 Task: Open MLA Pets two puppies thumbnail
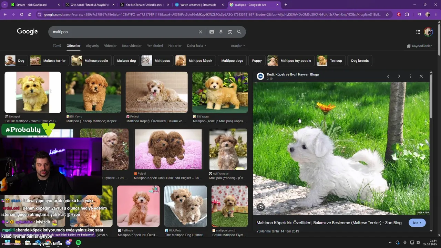186,206
